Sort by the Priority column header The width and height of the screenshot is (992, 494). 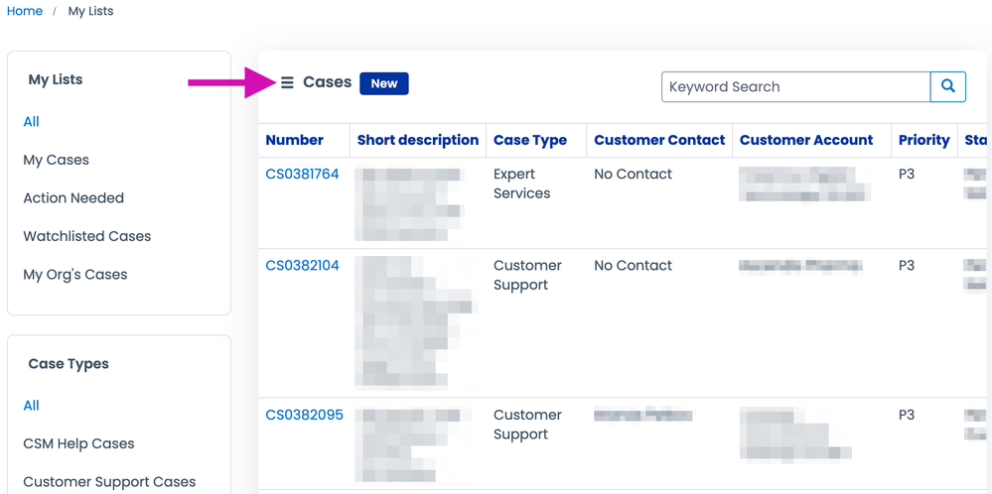click(923, 140)
